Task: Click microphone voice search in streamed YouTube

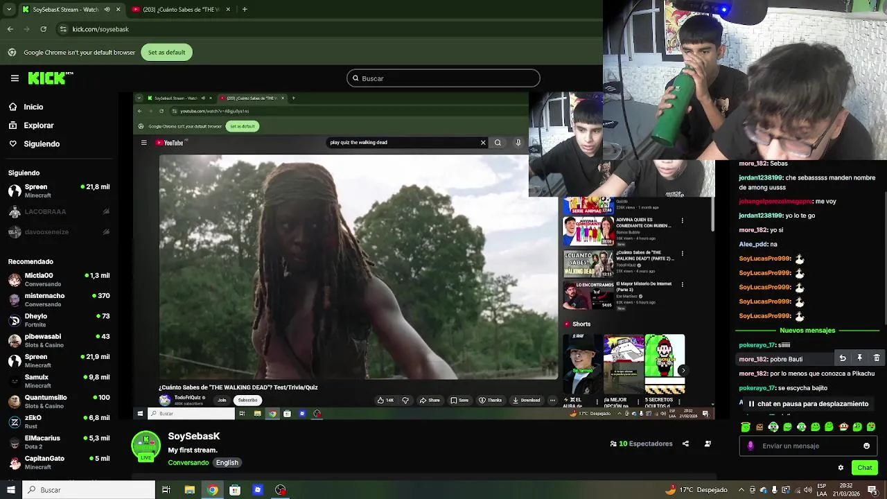Action: click(x=518, y=143)
